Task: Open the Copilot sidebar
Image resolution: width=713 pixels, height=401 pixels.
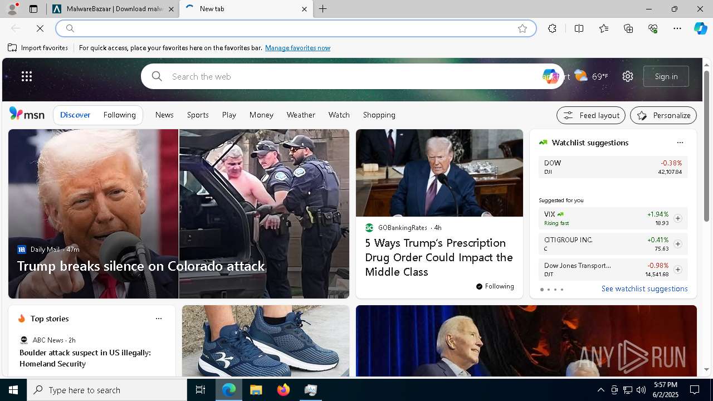Action: coord(700,28)
